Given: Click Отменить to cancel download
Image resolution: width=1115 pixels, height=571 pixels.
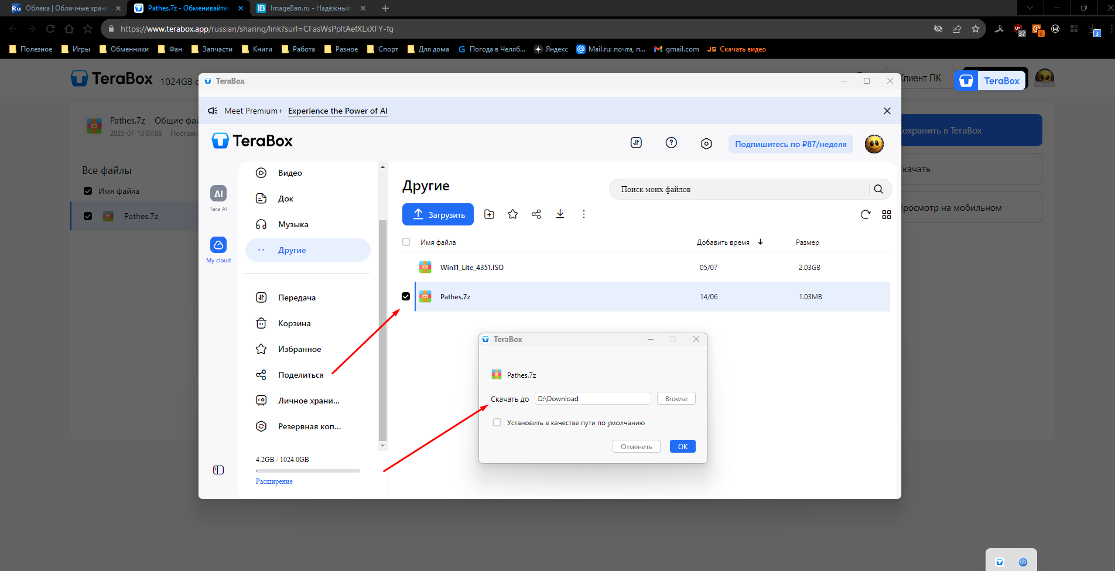Looking at the screenshot, I should [637, 446].
